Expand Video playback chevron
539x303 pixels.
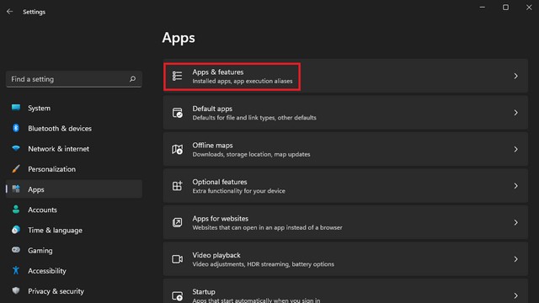point(516,259)
